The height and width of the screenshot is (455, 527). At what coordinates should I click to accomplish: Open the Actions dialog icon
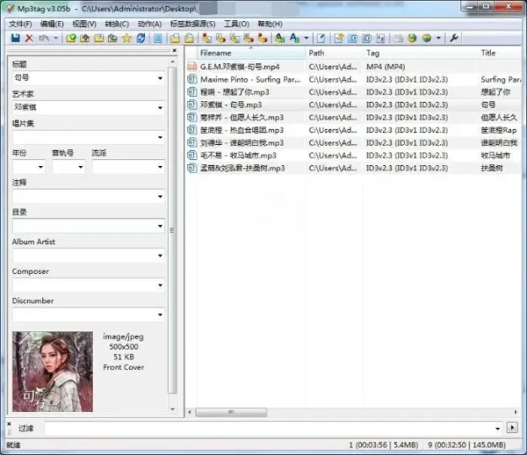point(280,38)
